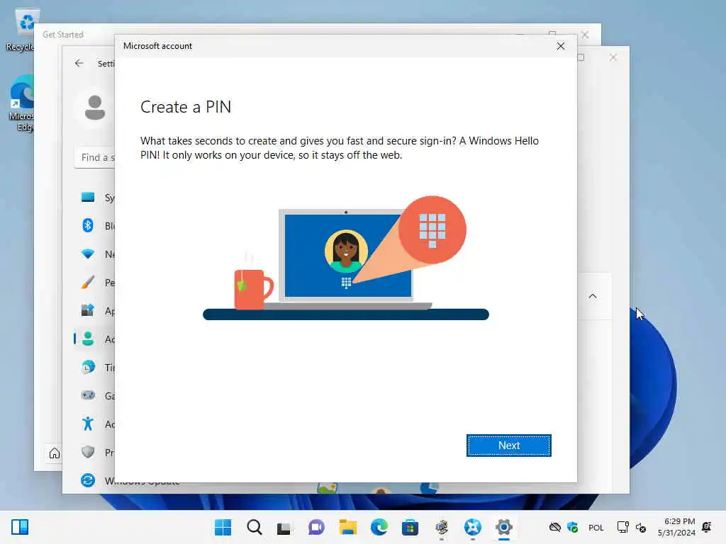Viewport: 726px width, 544px height.
Task: Click the OneDrive cloud tray icon
Action: (x=554, y=527)
